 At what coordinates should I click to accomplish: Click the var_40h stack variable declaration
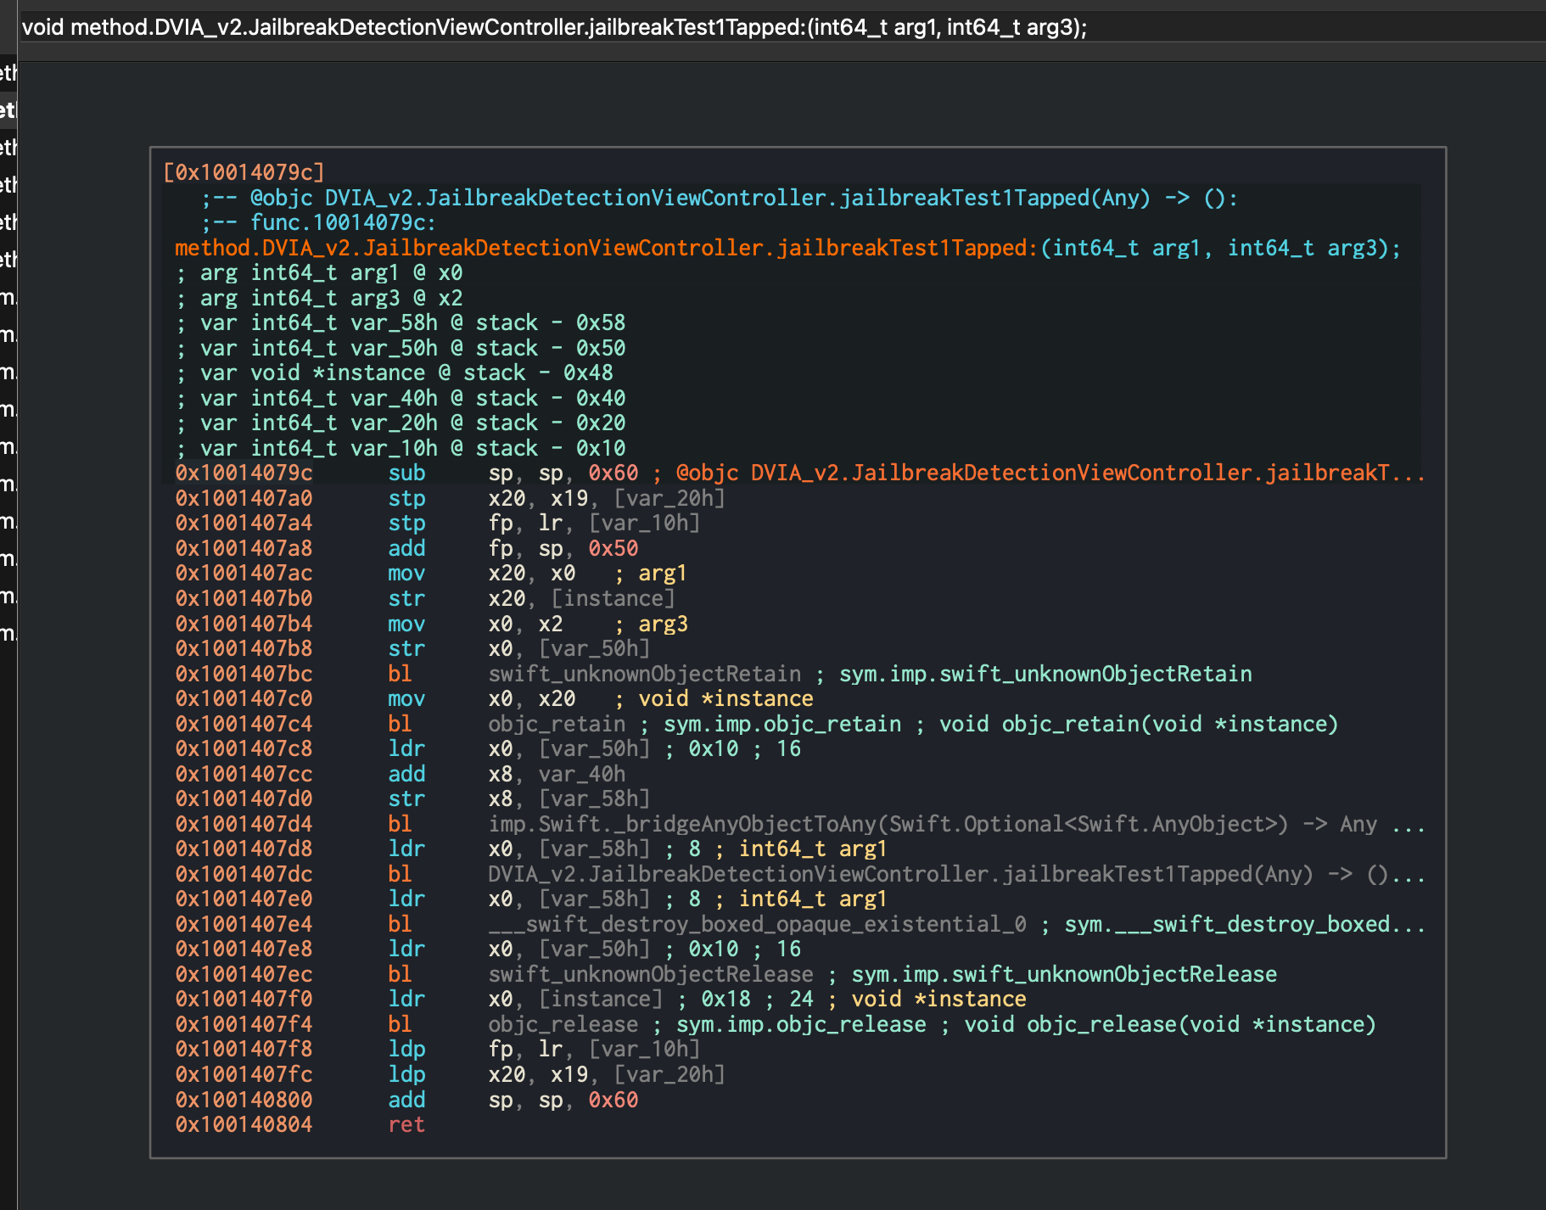[401, 398]
